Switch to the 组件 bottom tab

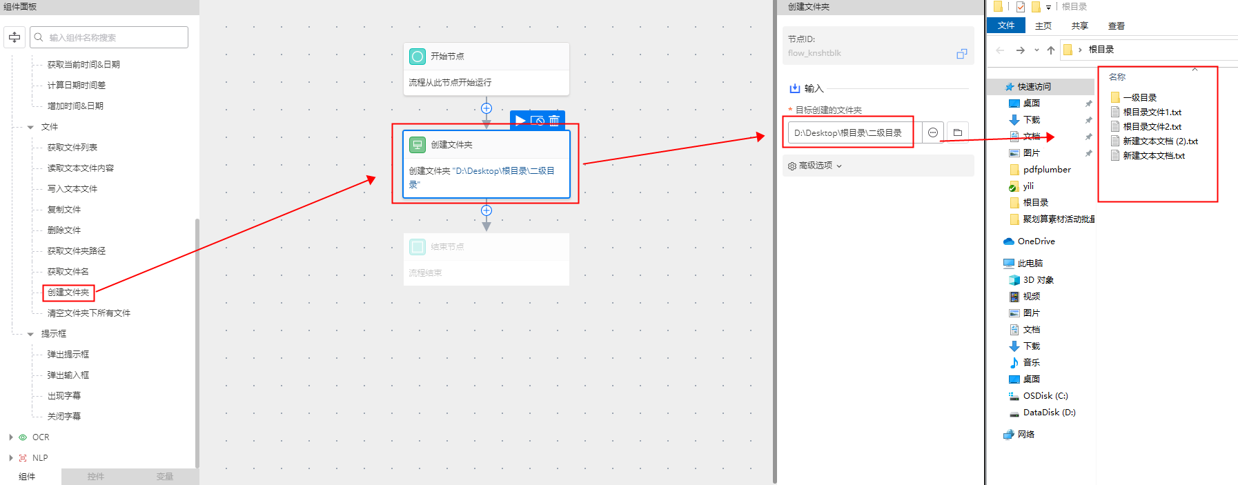pos(27,477)
